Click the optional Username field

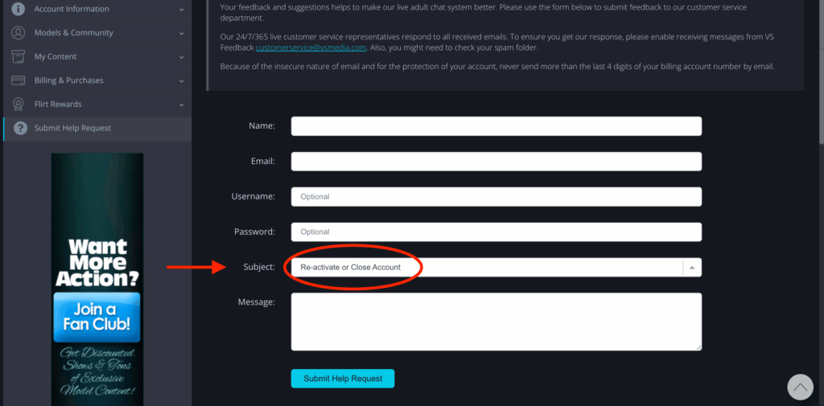click(496, 197)
